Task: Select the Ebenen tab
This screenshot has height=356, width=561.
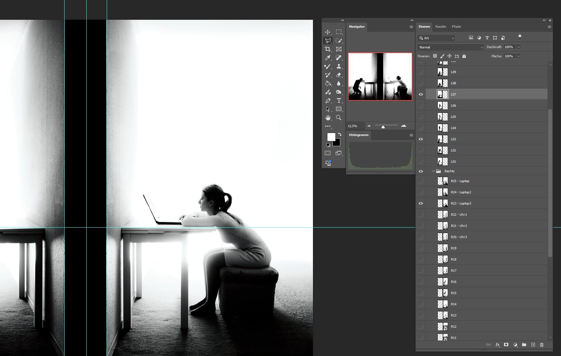Action: click(424, 27)
